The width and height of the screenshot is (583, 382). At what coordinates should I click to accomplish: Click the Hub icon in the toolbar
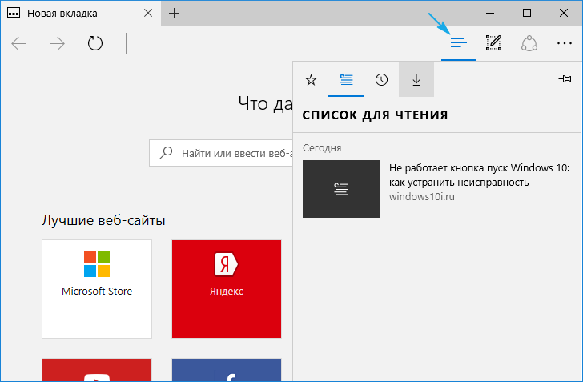click(x=459, y=42)
